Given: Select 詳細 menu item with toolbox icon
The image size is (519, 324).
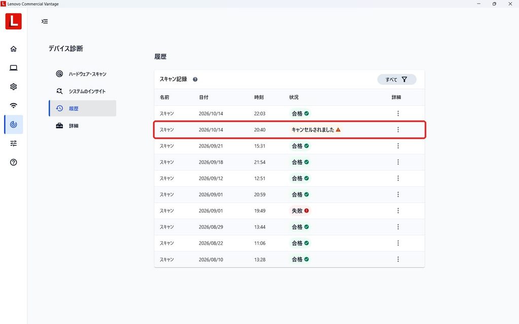Looking at the screenshot, I should click(83, 126).
